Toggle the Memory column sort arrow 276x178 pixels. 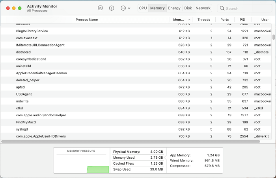[x=189, y=20]
